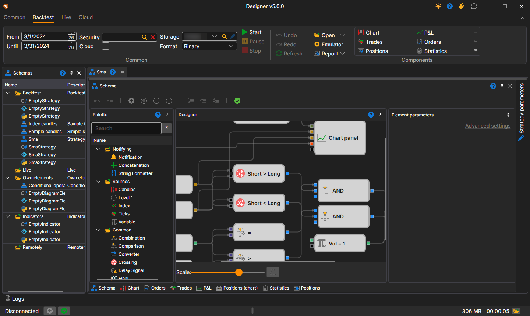Toggle the Cloud checkbox
The image size is (530, 316).
(x=106, y=46)
